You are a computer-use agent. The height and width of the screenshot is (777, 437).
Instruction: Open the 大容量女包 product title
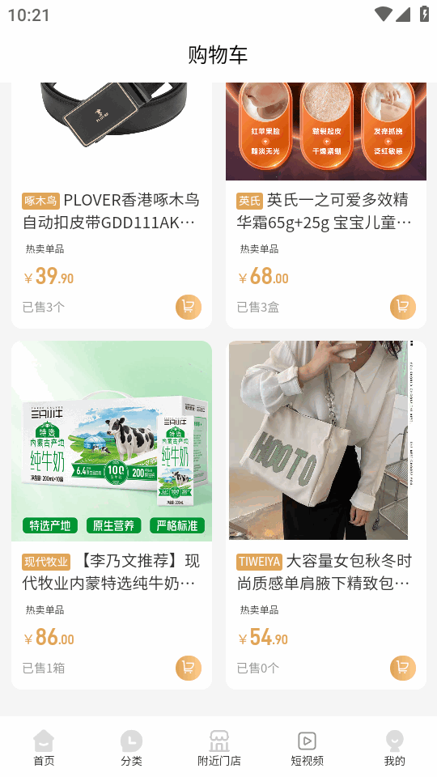325,572
